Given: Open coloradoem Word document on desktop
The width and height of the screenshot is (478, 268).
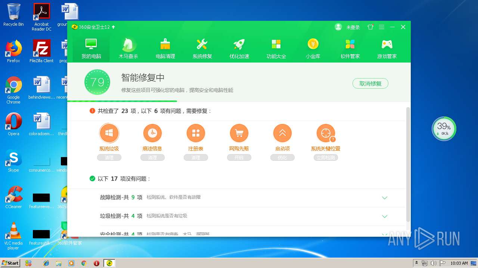Looking at the screenshot, I should pyautogui.click(x=41, y=124).
